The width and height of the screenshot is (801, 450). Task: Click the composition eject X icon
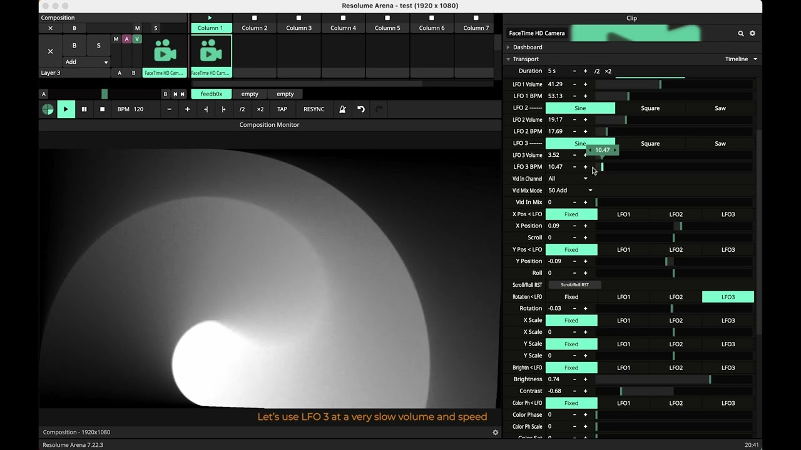click(50, 28)
